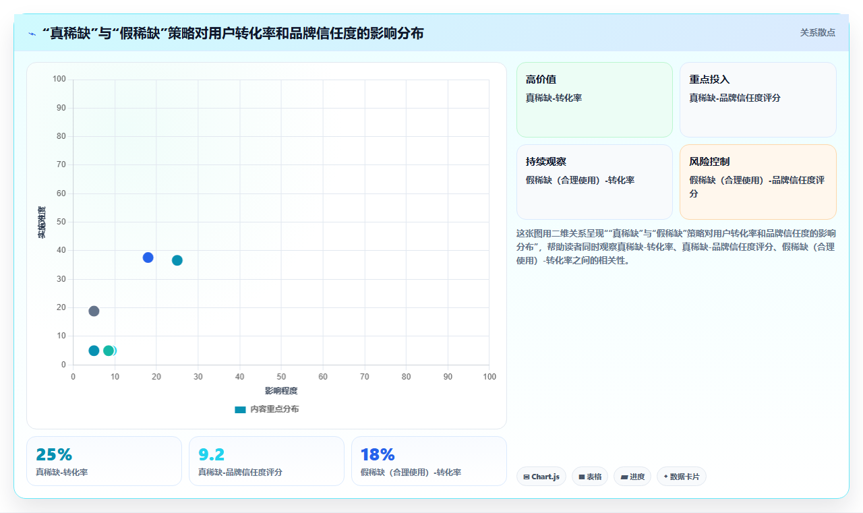Click the Chart.js tag
Viewport: 863px width, 513px height.
click(541, 477)
